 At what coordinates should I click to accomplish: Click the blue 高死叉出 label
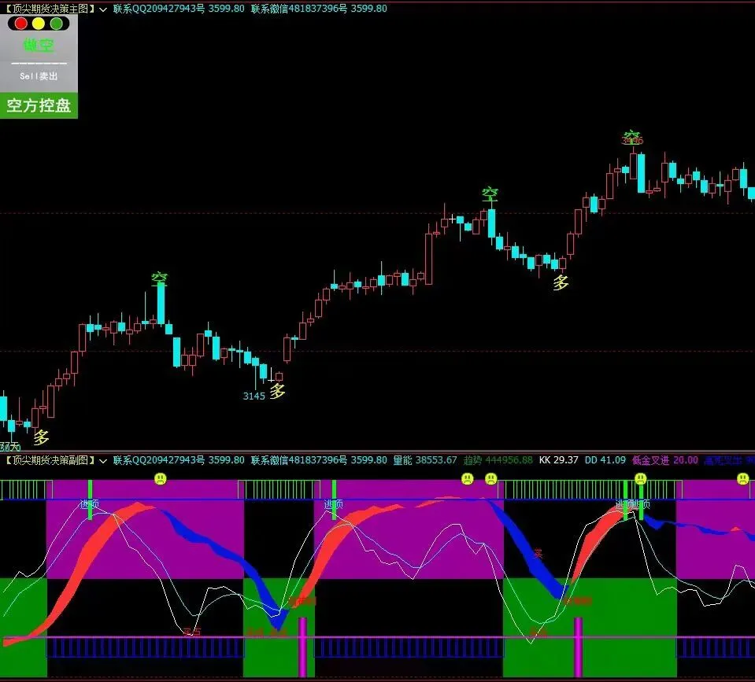[724, 460]
